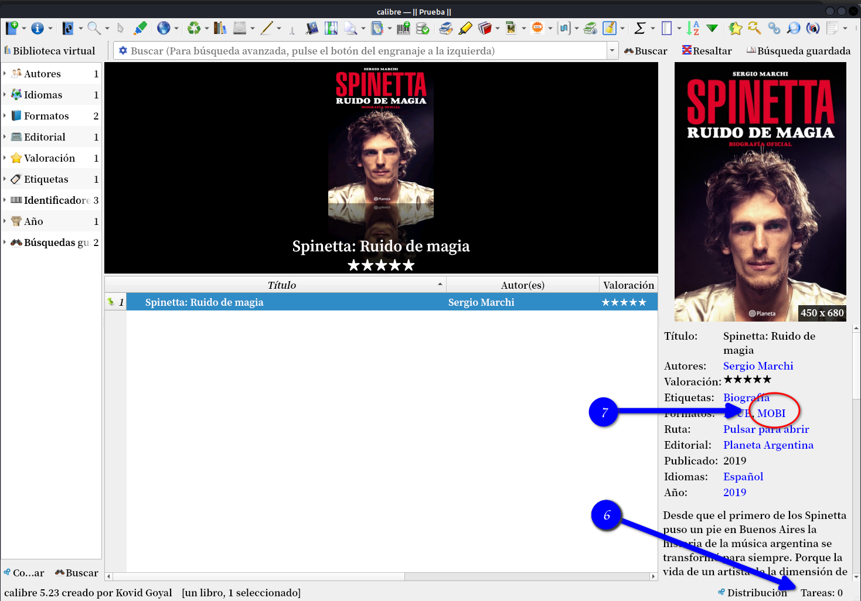
Task: Click the blue info Edit metadata icon
Action: 38,28
